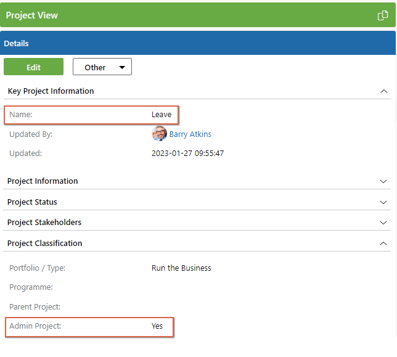This screenshot has height=357, width=397.
Task: Click the Project View title bar
Action: pyautogui.click(x=198, y=15)
